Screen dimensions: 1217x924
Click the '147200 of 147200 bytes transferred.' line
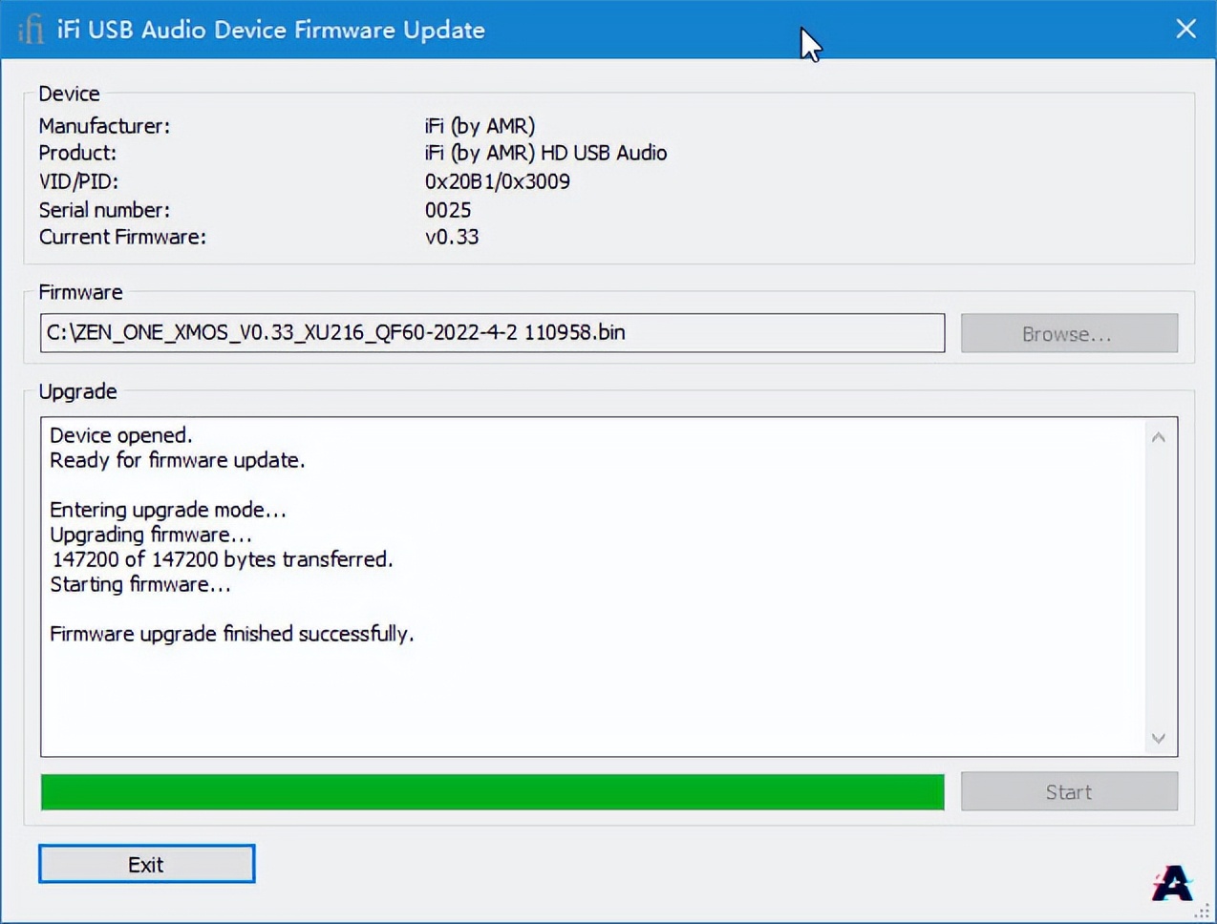click(222, 559)
